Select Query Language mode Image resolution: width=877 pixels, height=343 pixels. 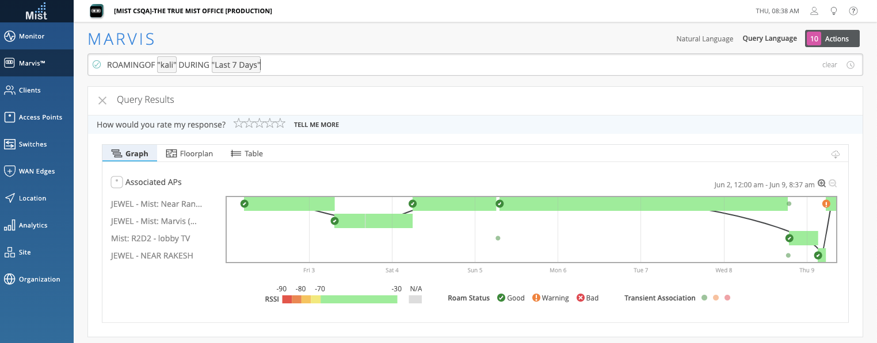click(769, 38)
